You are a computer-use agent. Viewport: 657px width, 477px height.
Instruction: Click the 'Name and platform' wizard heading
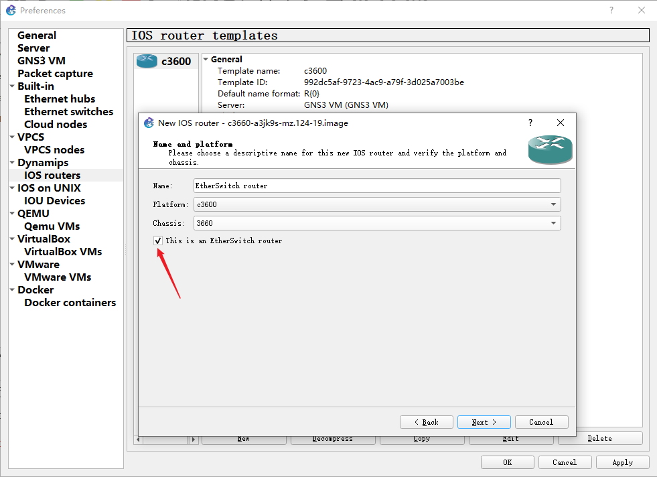(x=193, y=144)
